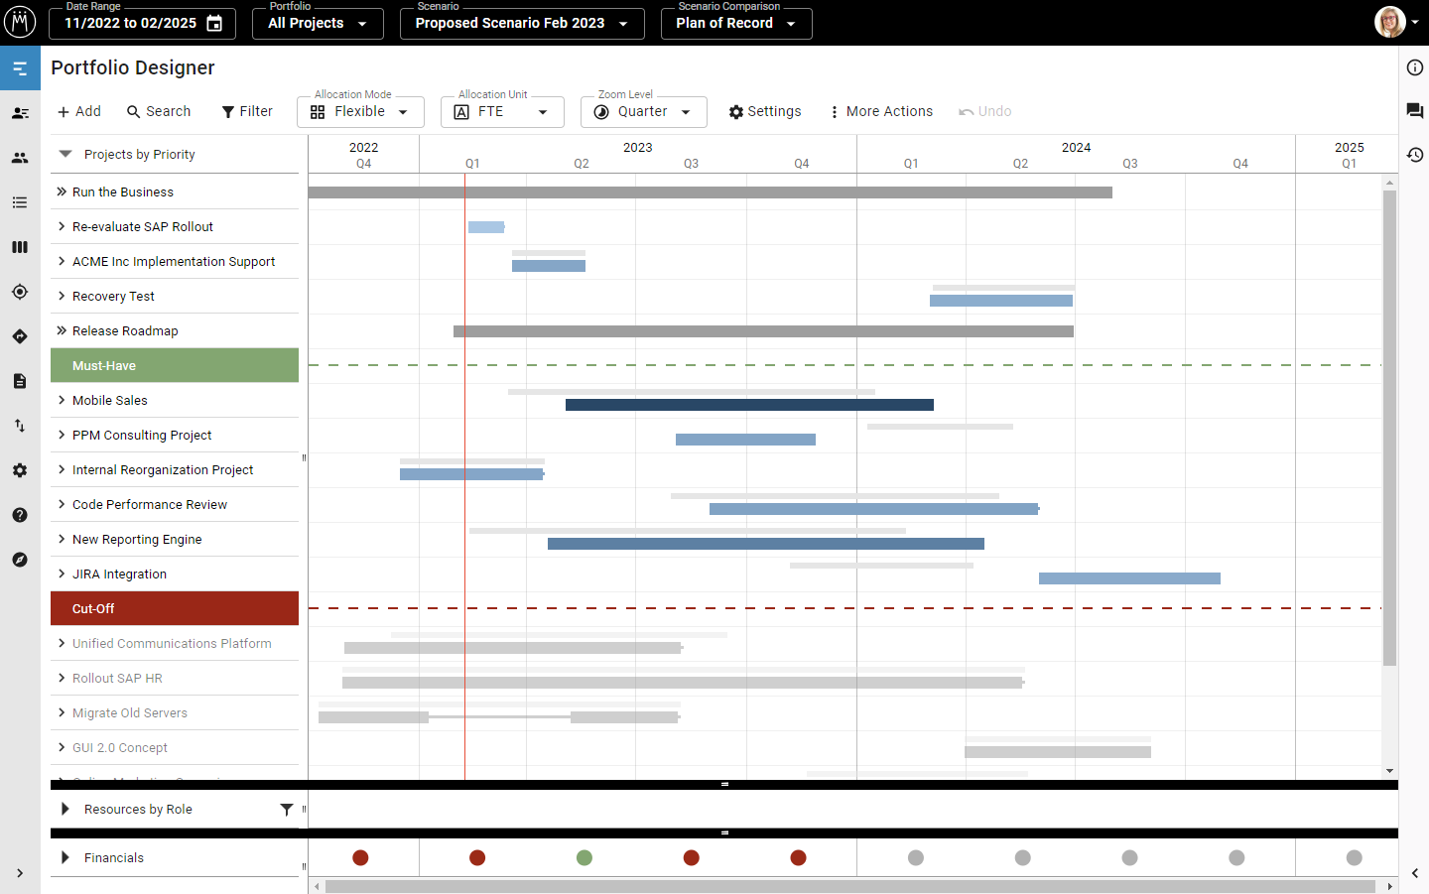Collapse the Projects by Priority group
Image resolution: width=1429 pixels, height=894 pixels.
click(65, 154)
